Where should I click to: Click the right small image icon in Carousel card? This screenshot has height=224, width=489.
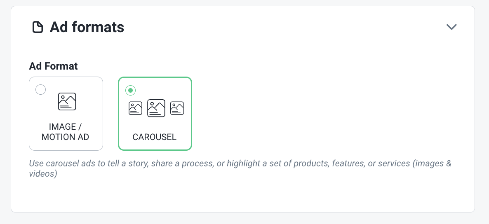coord(177,108)
